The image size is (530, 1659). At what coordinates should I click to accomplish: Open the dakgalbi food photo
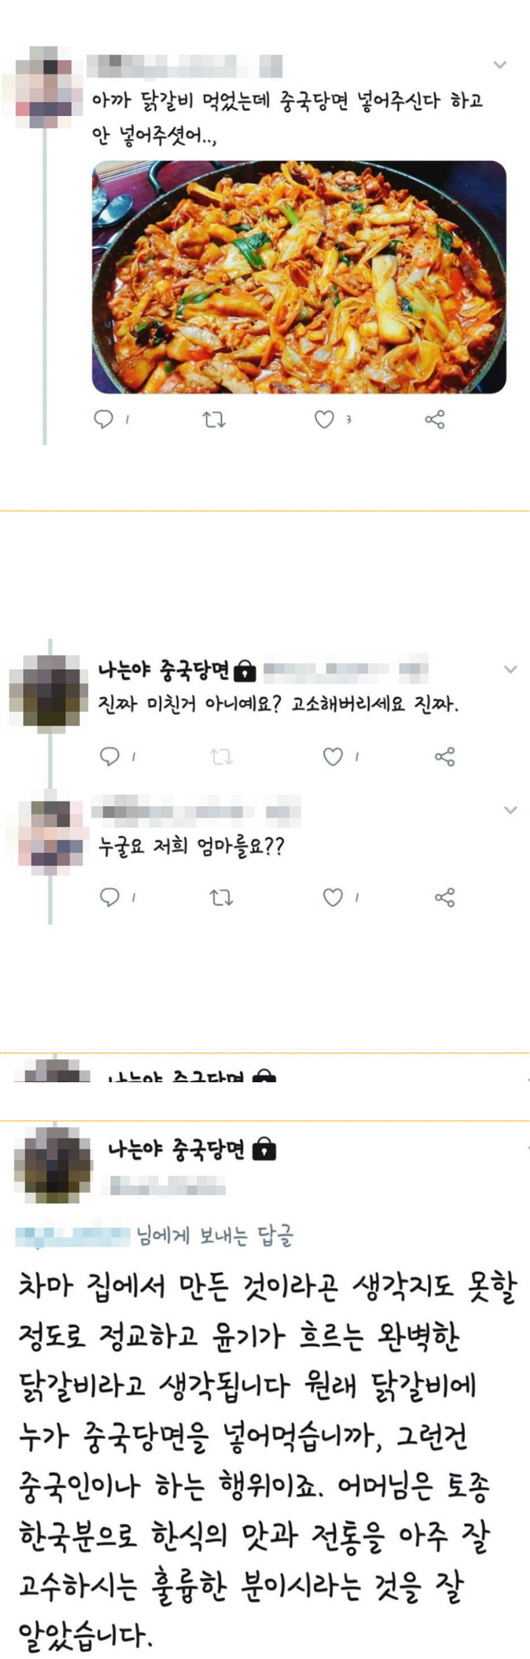[299, 277]
